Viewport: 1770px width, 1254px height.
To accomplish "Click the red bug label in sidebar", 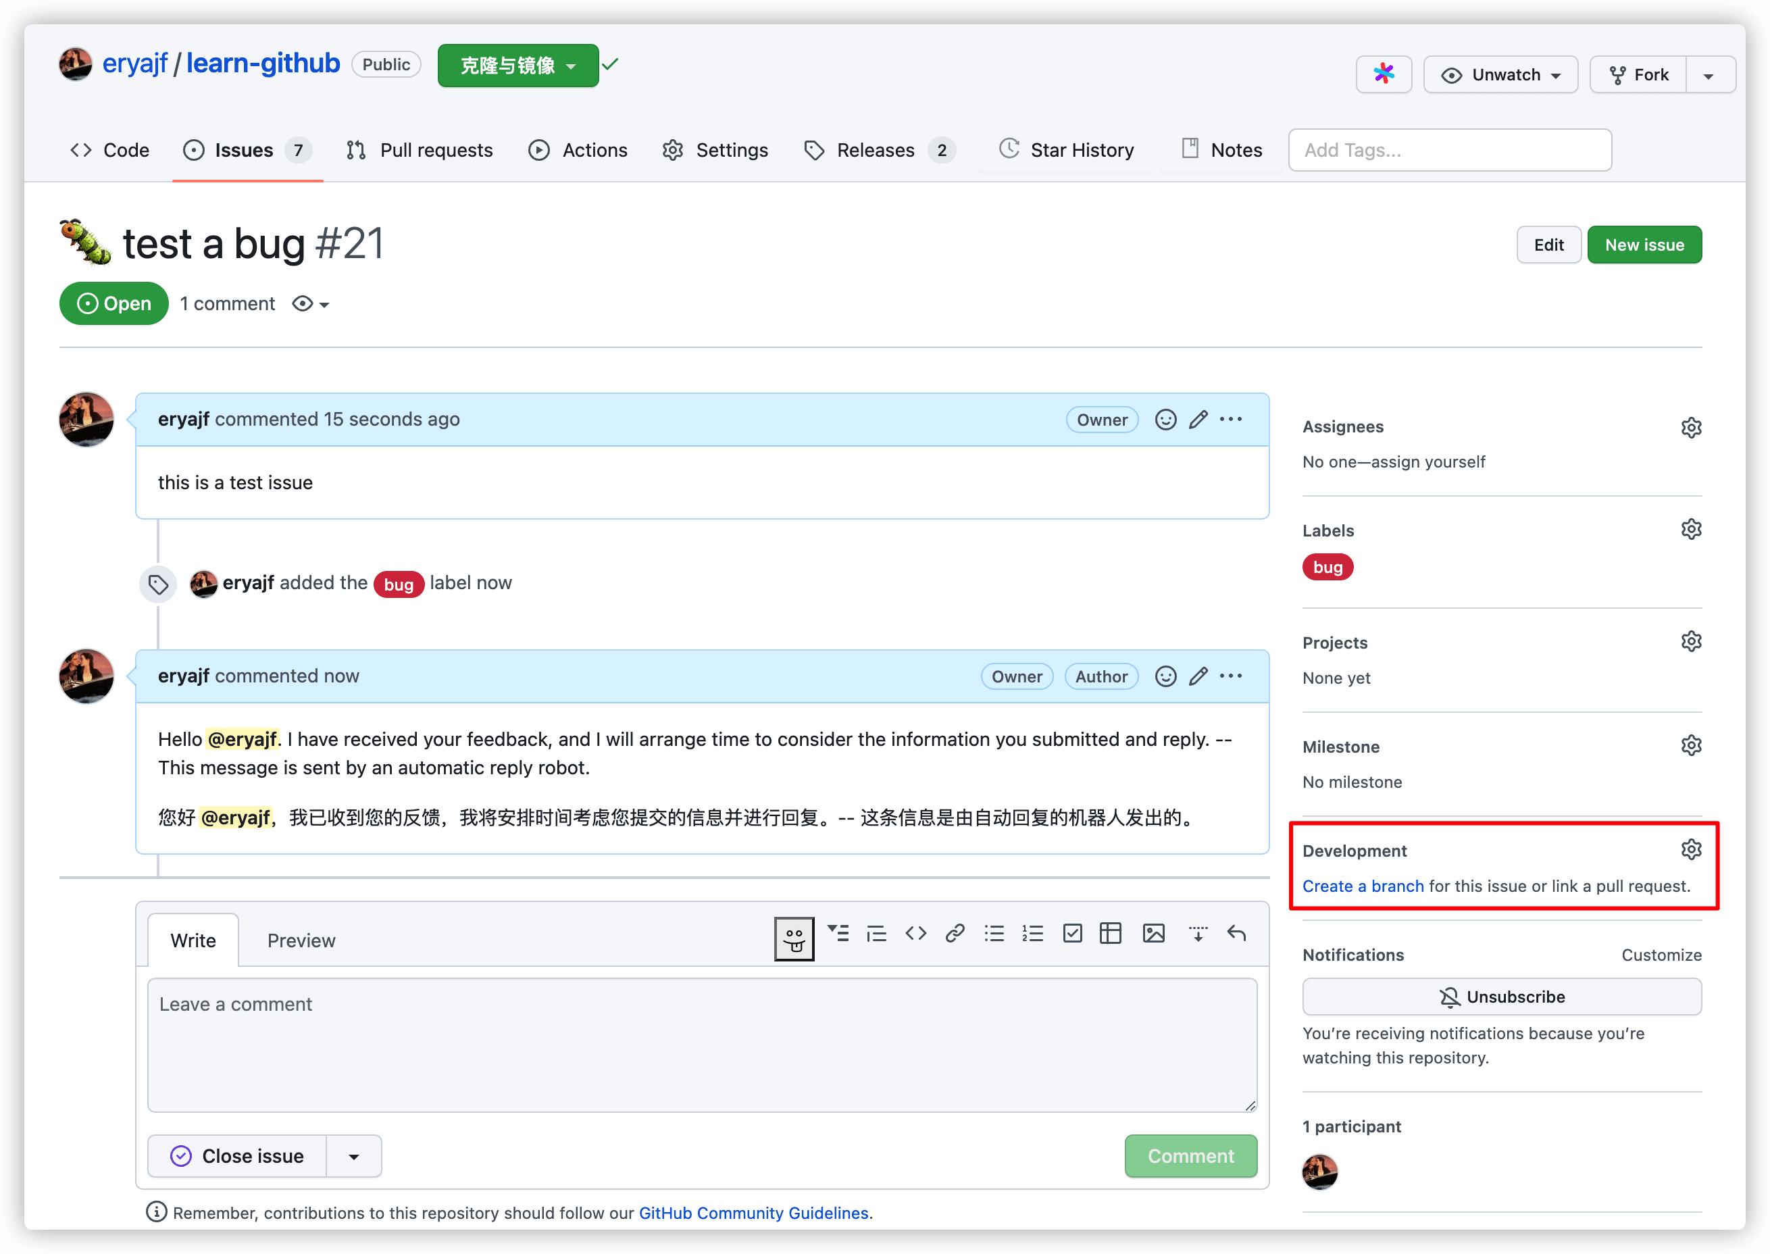I will (x=1327, y=567).
